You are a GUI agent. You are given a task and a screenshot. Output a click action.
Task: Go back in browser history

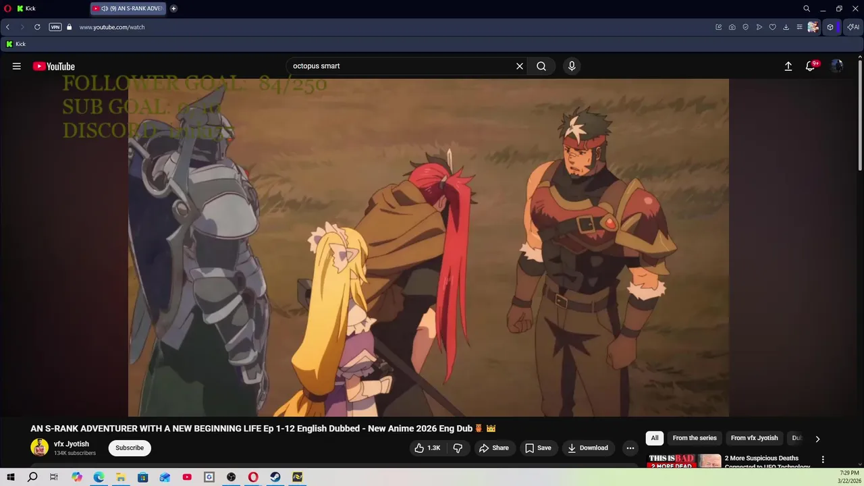tap(7, 27)
